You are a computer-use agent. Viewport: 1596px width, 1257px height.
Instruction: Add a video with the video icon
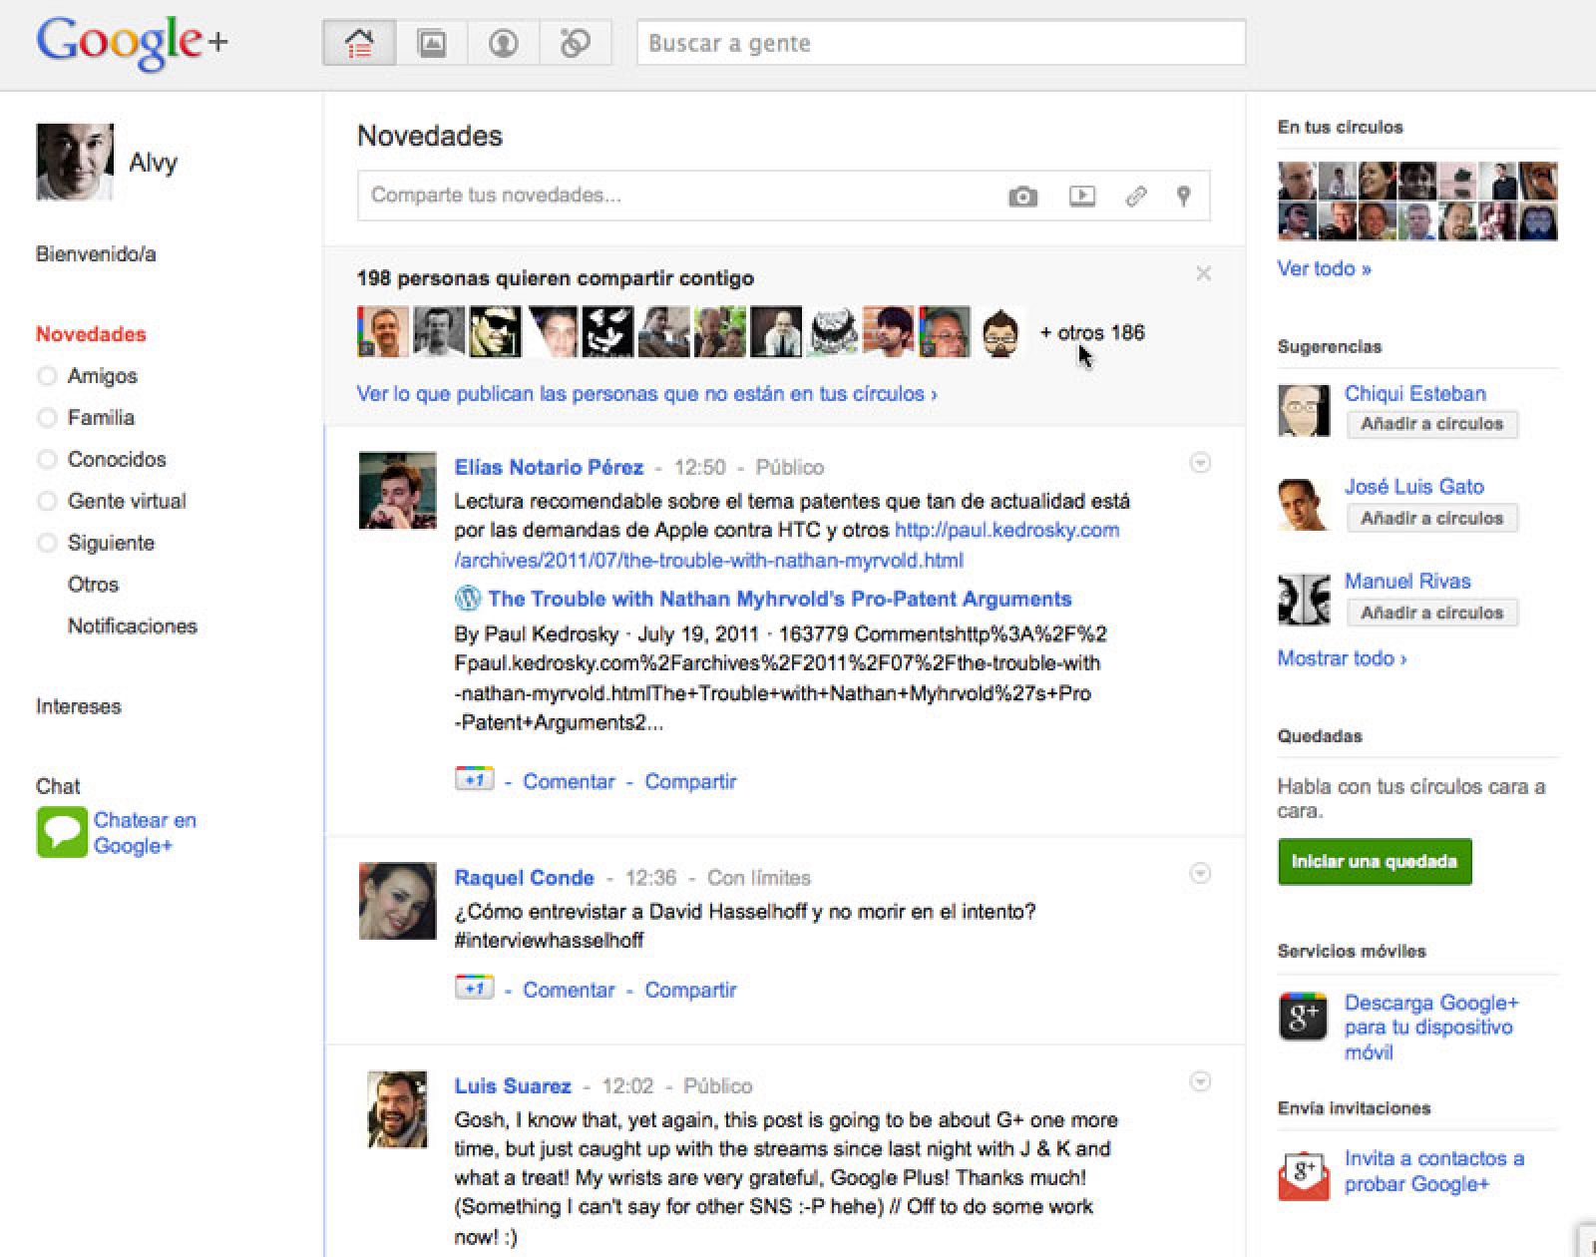click(1080, 197)
